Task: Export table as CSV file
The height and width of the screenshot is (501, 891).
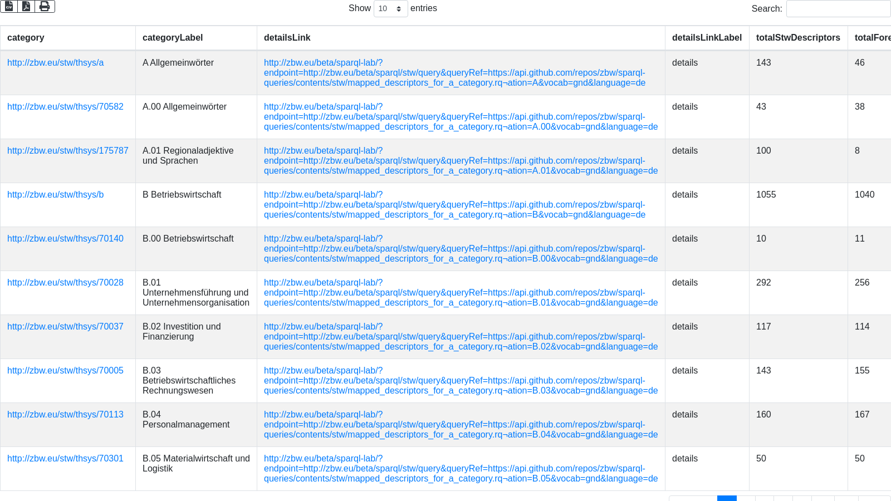Action: (x=9, y=6)
